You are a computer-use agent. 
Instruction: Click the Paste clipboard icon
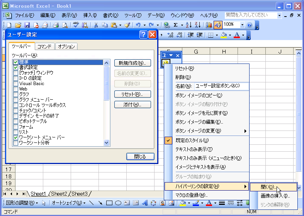(114, 25)
